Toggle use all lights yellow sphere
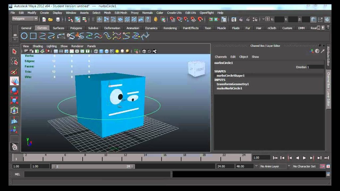The width and height of the screenshot is (340, 191). pyautogui.click(x=117, y=51)
